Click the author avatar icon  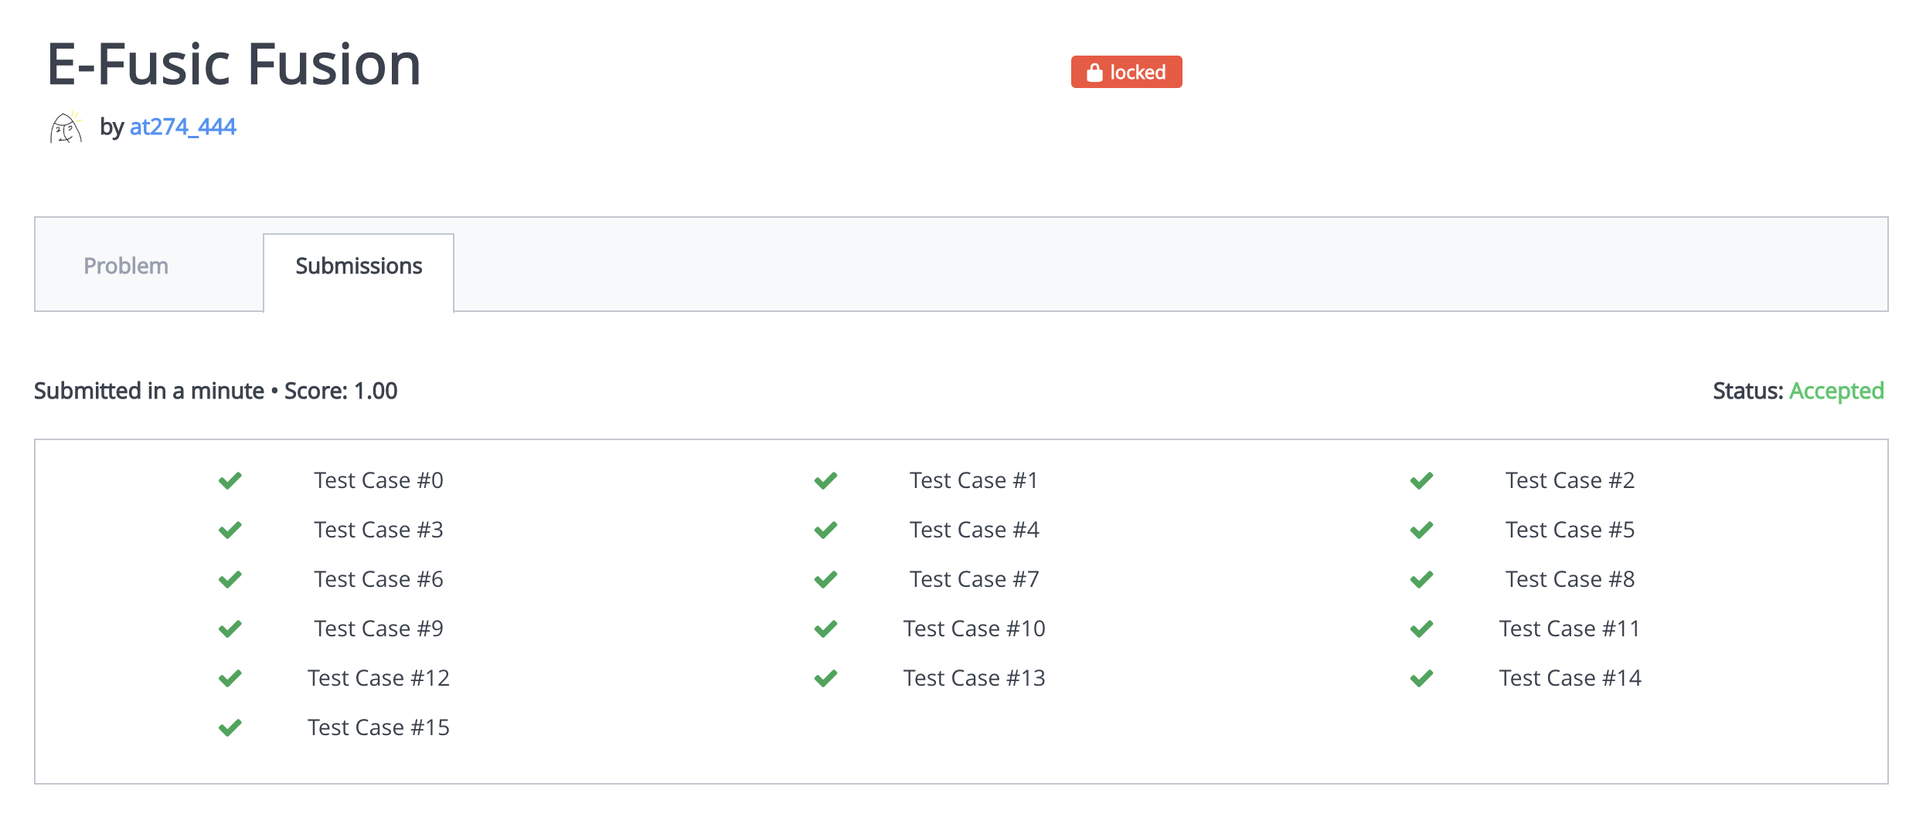[66, 127]
